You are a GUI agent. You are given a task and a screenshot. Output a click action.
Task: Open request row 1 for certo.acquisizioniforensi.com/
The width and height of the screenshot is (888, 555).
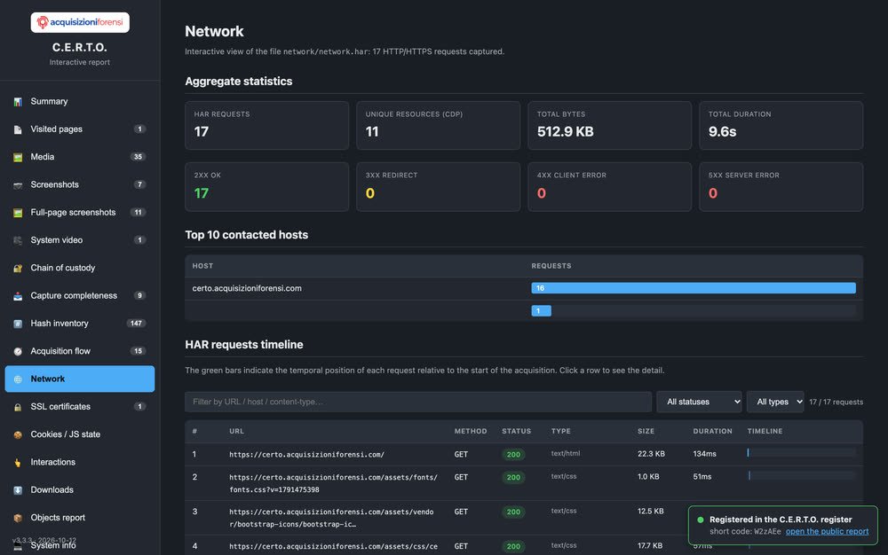(x=524, y=455)
